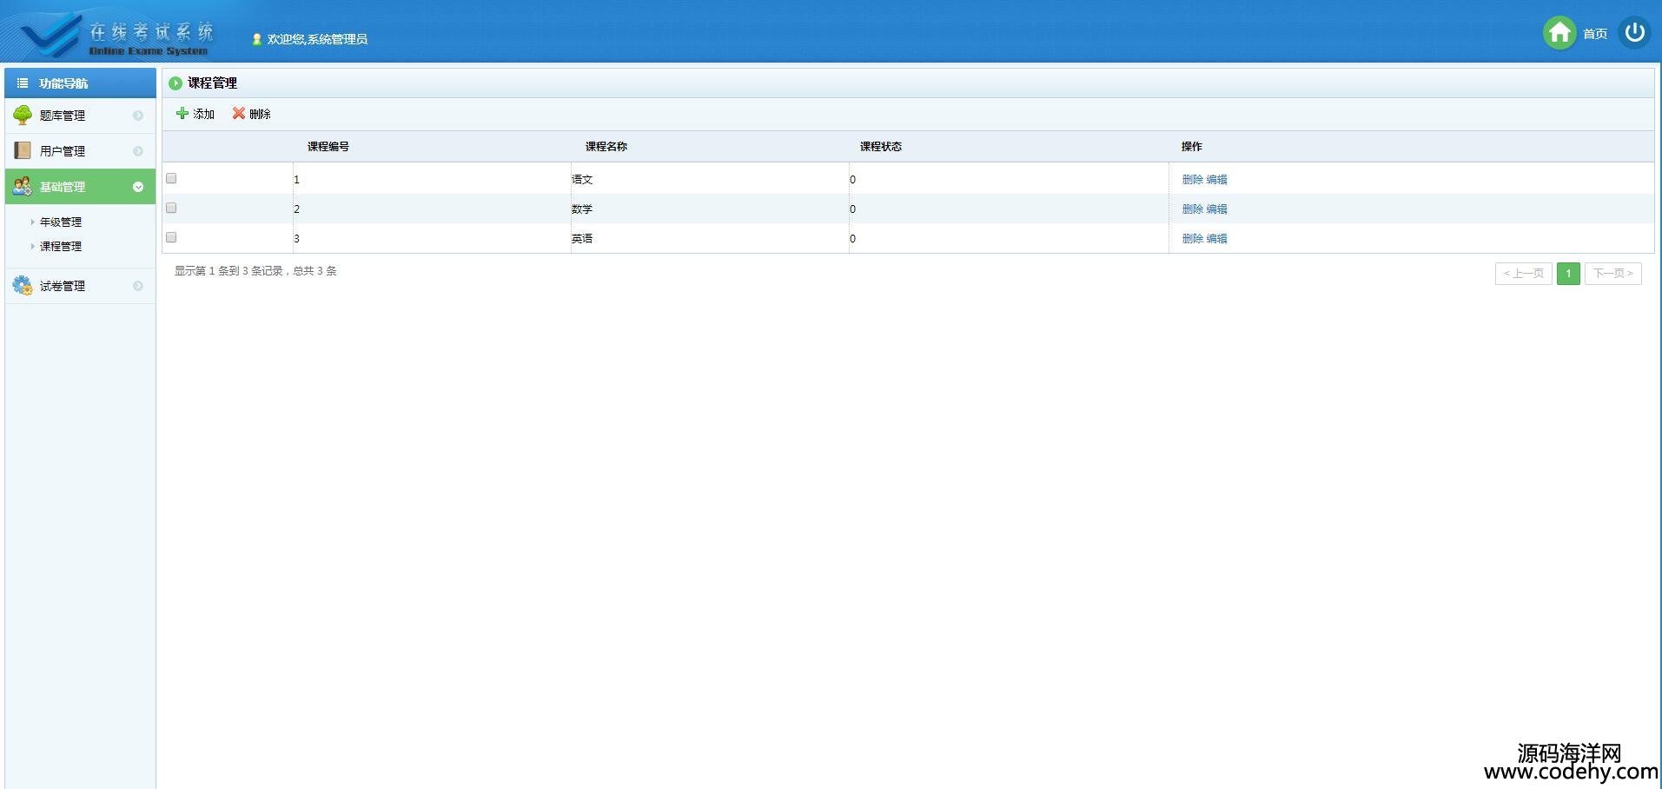Screen dimensions: 1662x789
Task: Click the power logout icon
Action: [1634, 33]
